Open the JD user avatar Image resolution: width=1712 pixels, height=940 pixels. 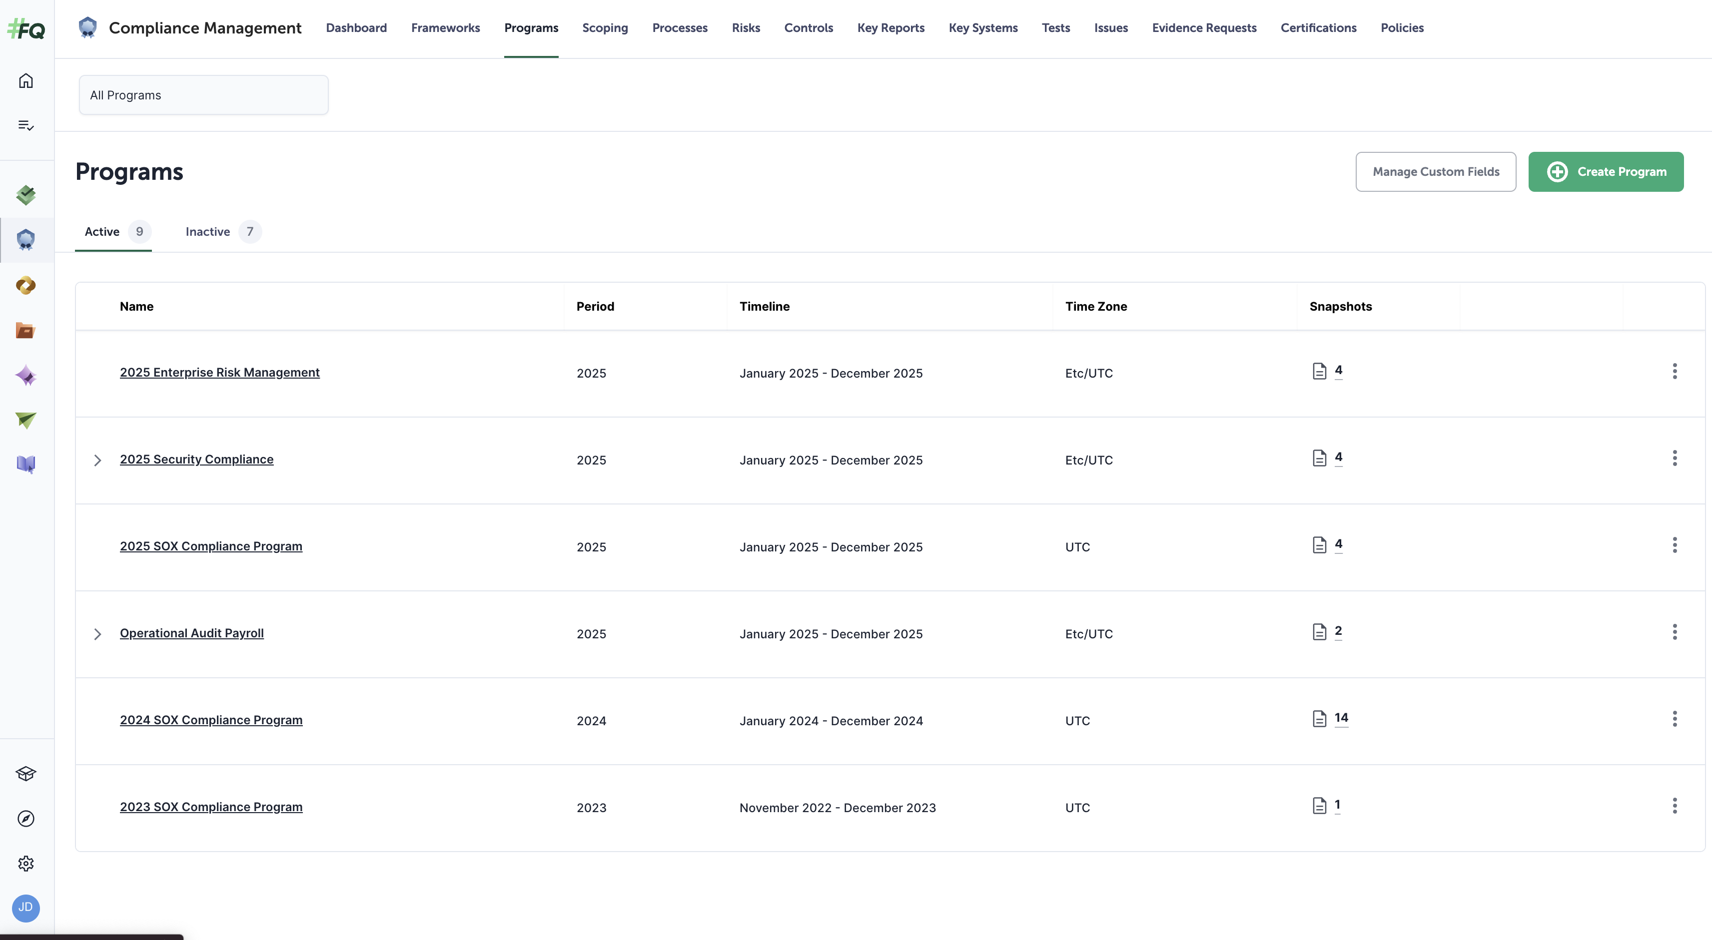point(26,908)
